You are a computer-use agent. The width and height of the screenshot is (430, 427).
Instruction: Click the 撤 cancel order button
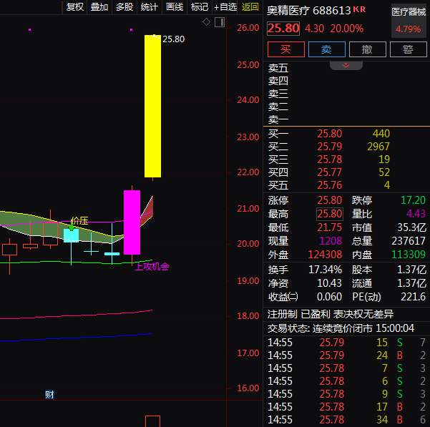click(368, 49)
